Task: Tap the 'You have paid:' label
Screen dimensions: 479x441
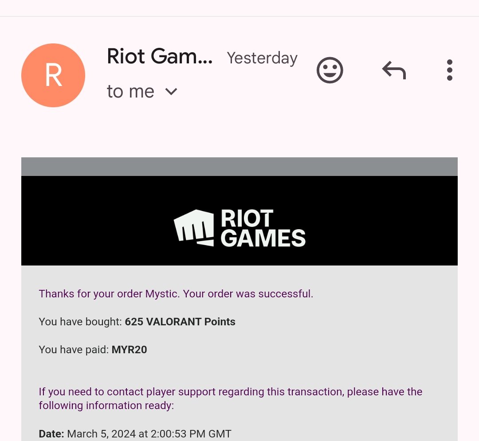Action: [74, 350]
